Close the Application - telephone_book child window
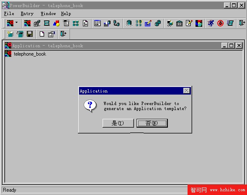The height and width of the screenshot is (195, 247). click(x=239, y=46)
